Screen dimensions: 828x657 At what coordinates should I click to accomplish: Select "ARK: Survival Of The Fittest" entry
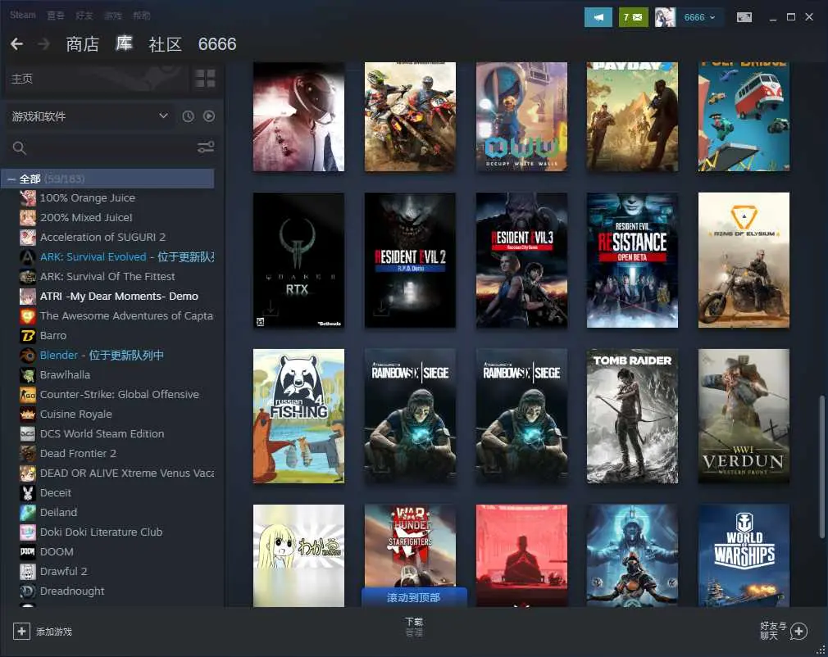tap(107, 277)
